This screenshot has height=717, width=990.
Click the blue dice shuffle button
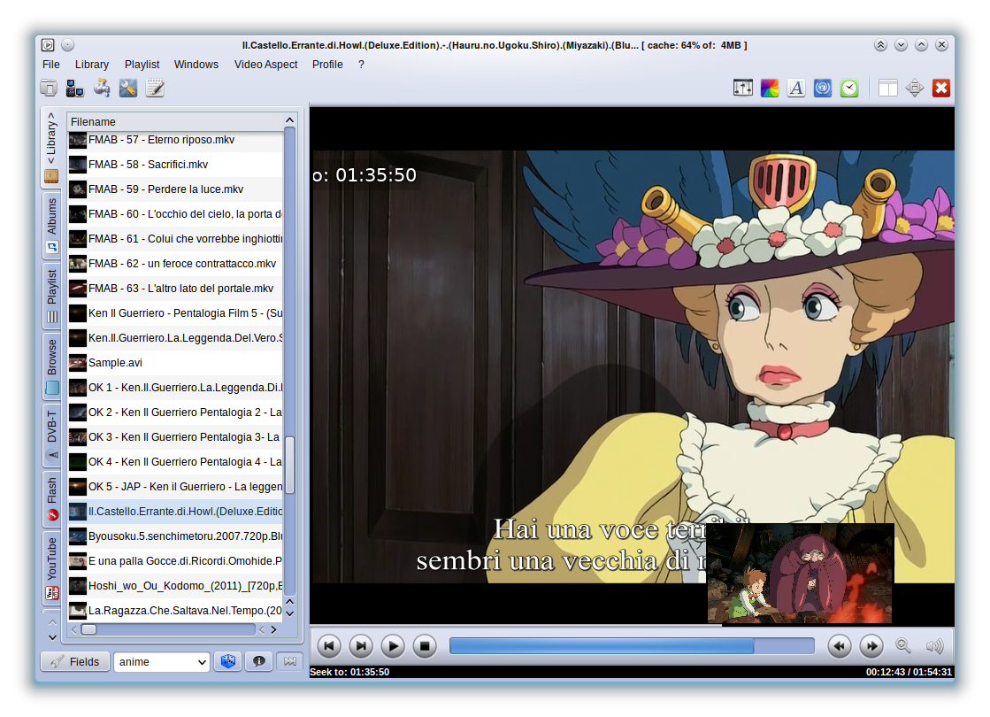click(228, 661)
